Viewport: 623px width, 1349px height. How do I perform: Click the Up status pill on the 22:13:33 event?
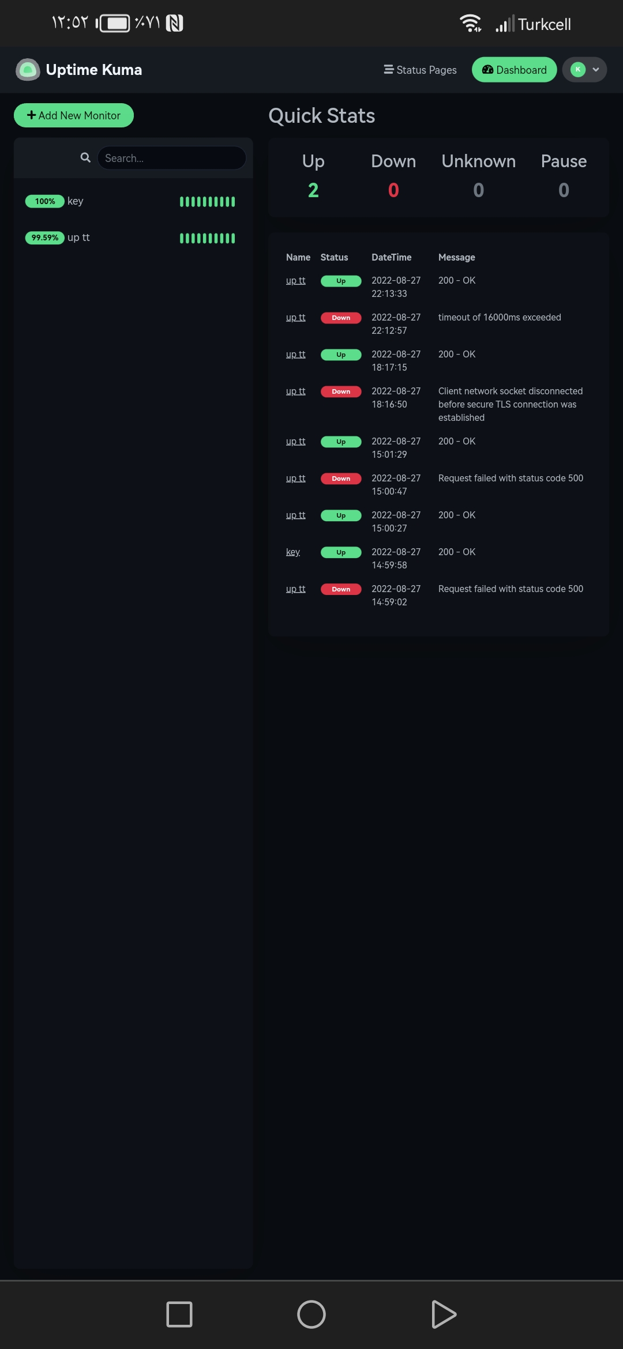pos(341,281)
